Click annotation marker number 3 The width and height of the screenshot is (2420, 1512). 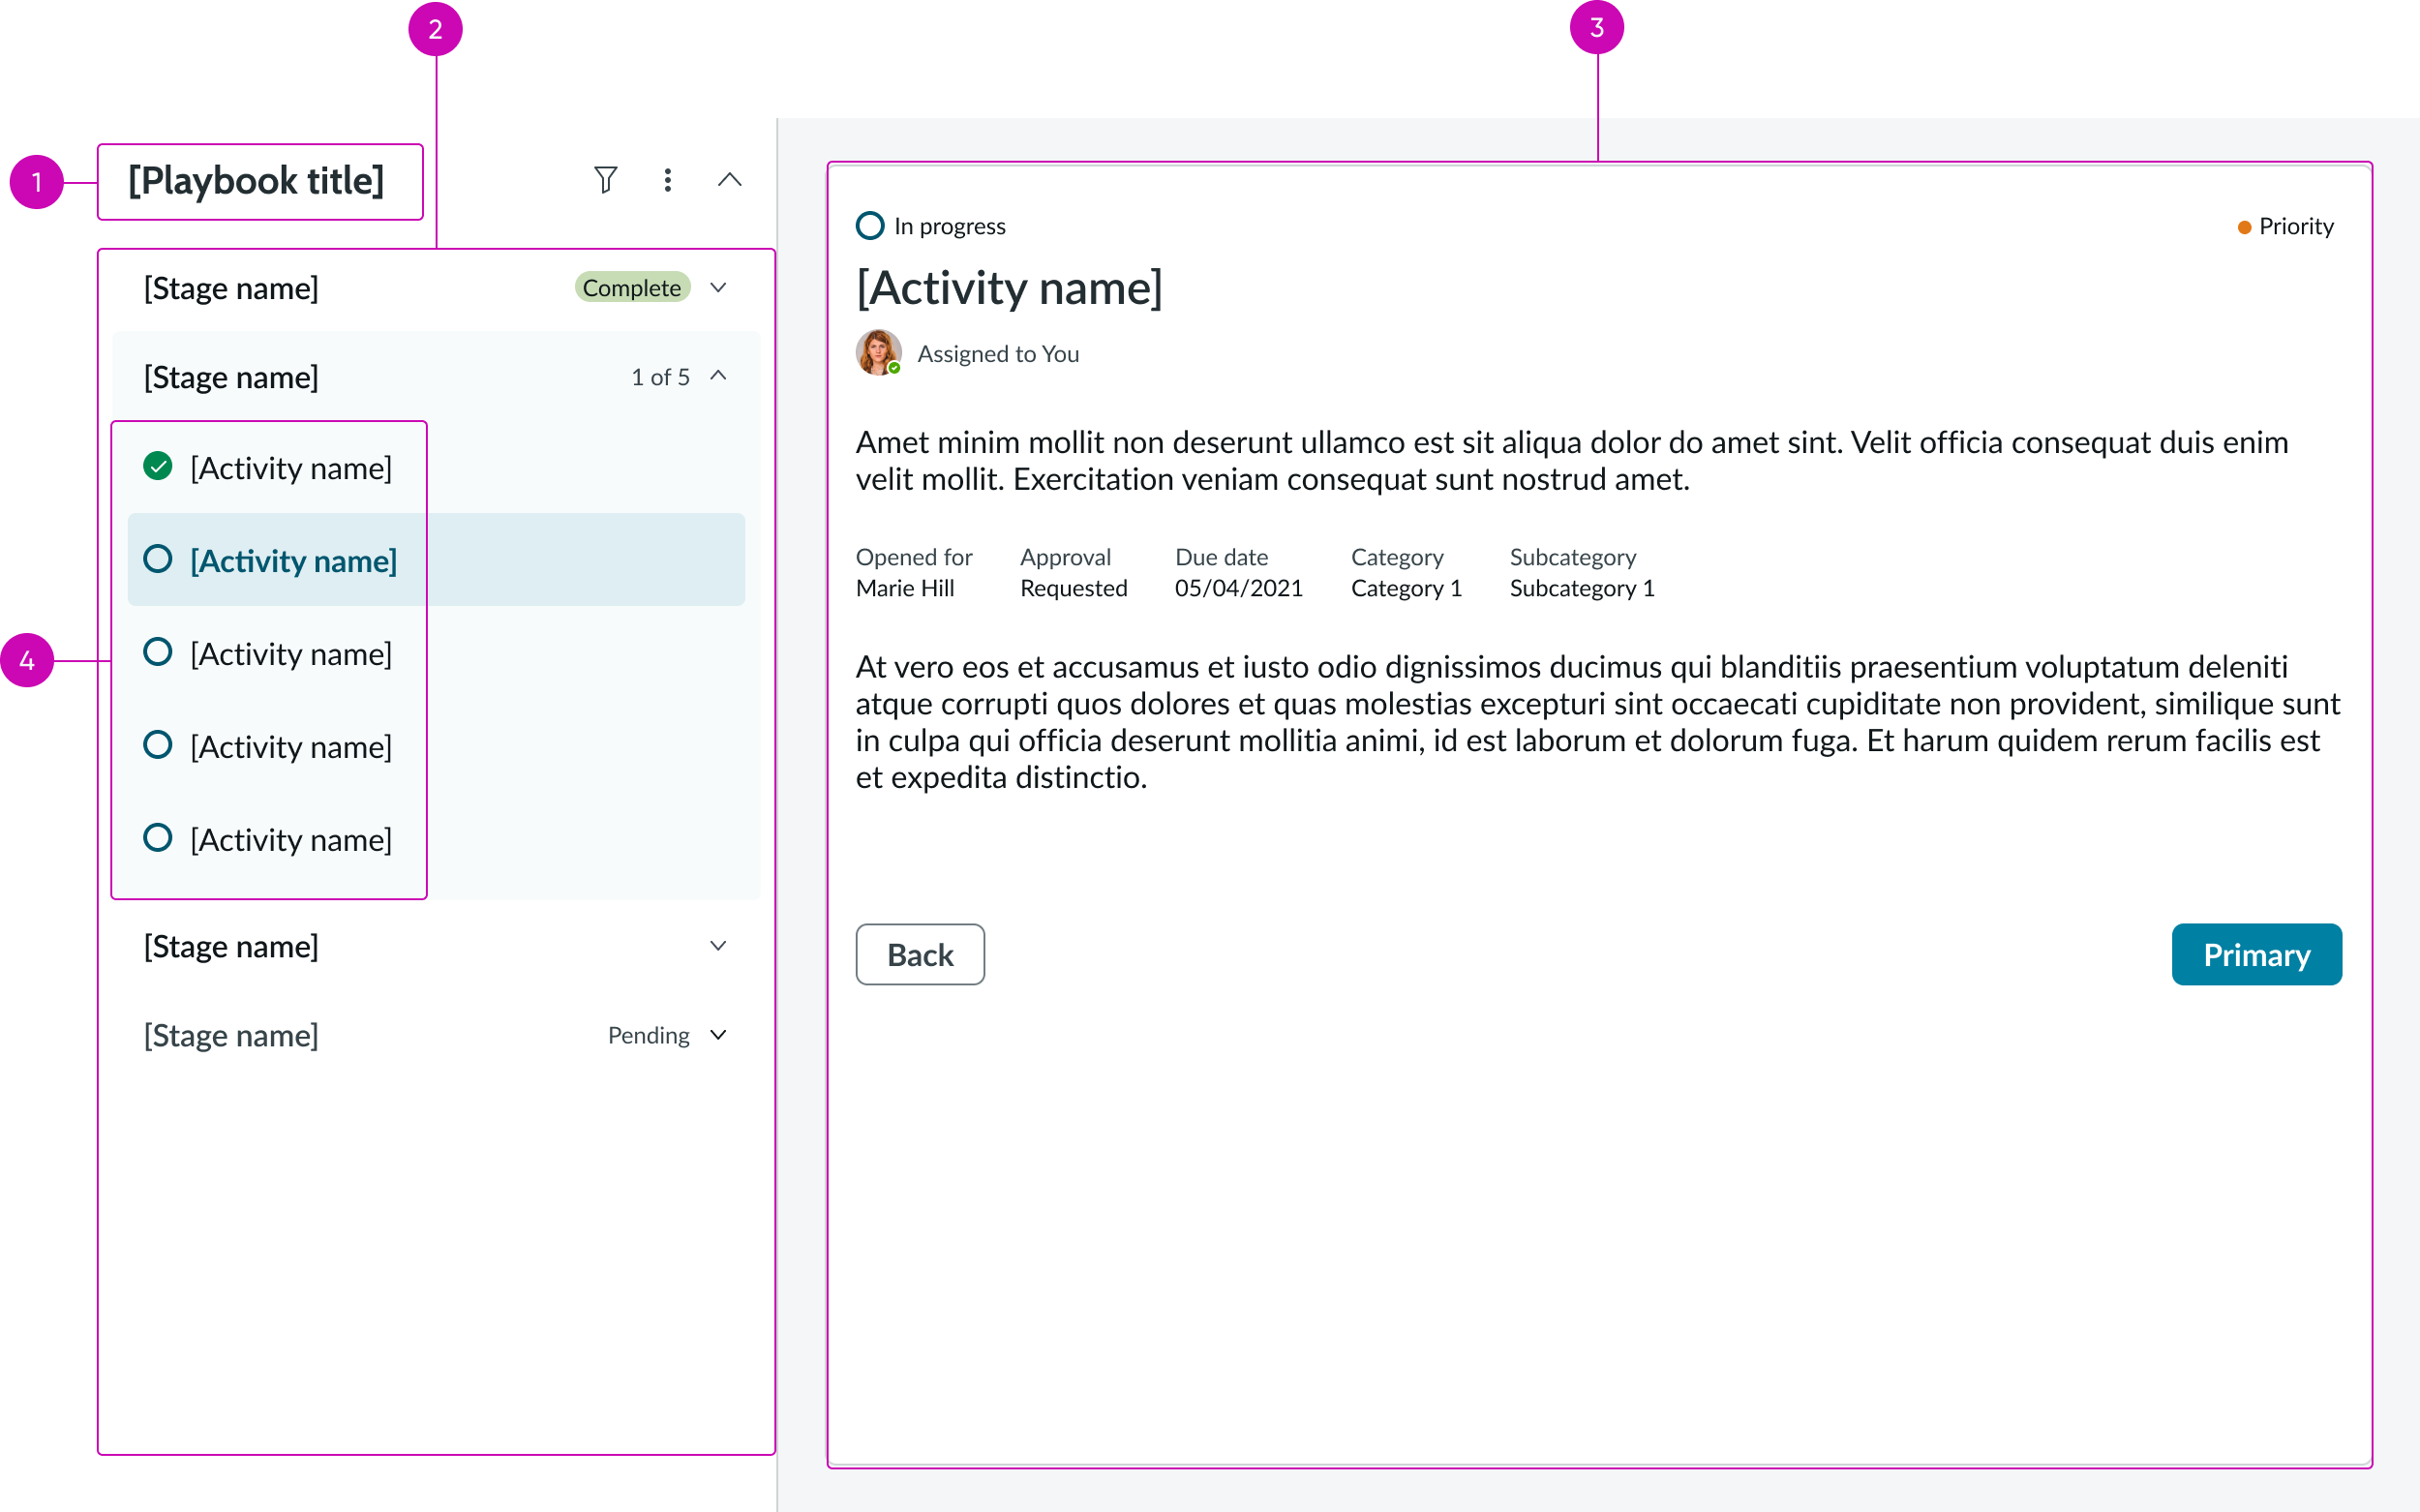coord(1596,28)
